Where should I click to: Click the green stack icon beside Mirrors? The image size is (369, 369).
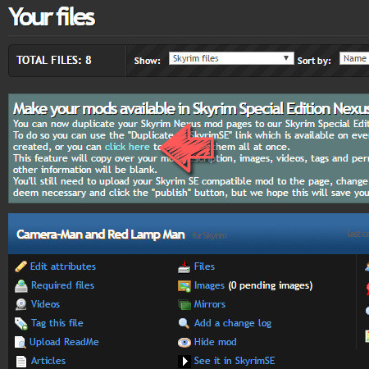tap(184, 305)
